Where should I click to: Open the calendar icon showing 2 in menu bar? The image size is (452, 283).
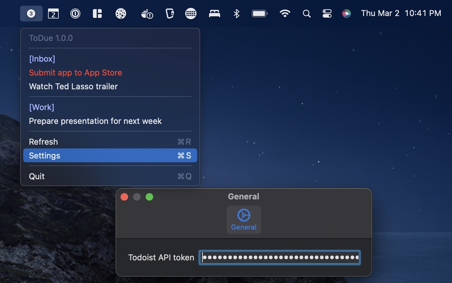pos(53,14)
